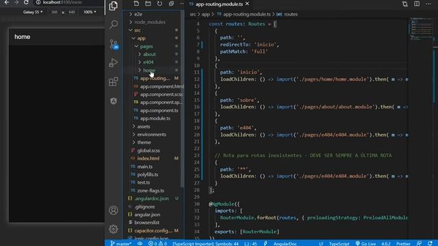Viewport: 438px width, 246px height.
Task: Click the explorer vertical scrollbar
Action: [x=183, y=99]
